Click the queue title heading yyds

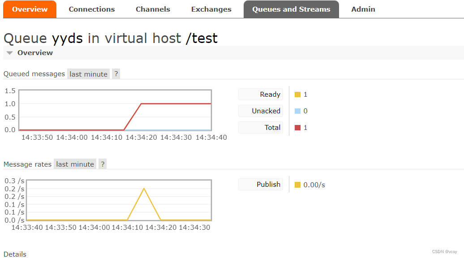(x=68, y=38)
